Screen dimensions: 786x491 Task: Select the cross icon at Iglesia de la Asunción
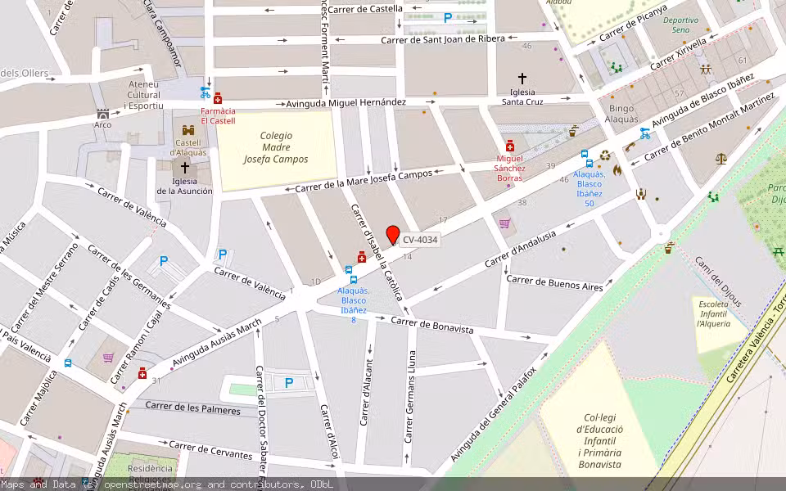(x=184, y=166)
